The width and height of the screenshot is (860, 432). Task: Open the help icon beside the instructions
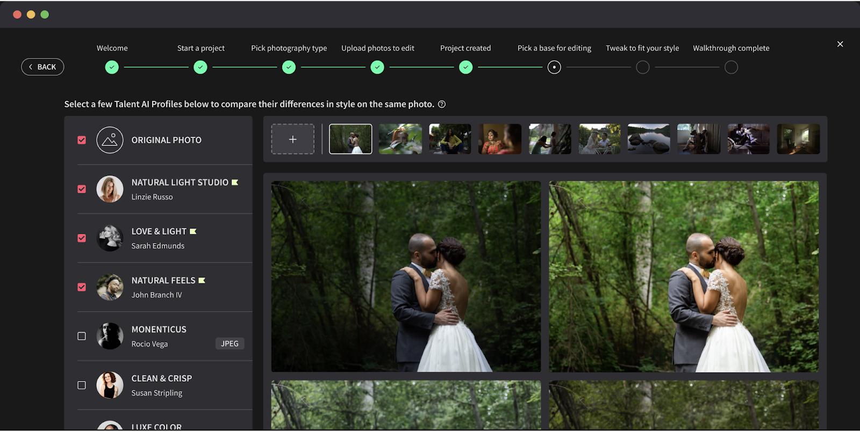point(442,104)
